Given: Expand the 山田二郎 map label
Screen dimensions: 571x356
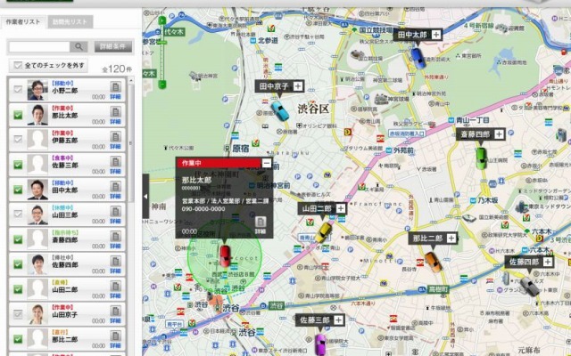Looking at the screenshot, I should point(341,208).
